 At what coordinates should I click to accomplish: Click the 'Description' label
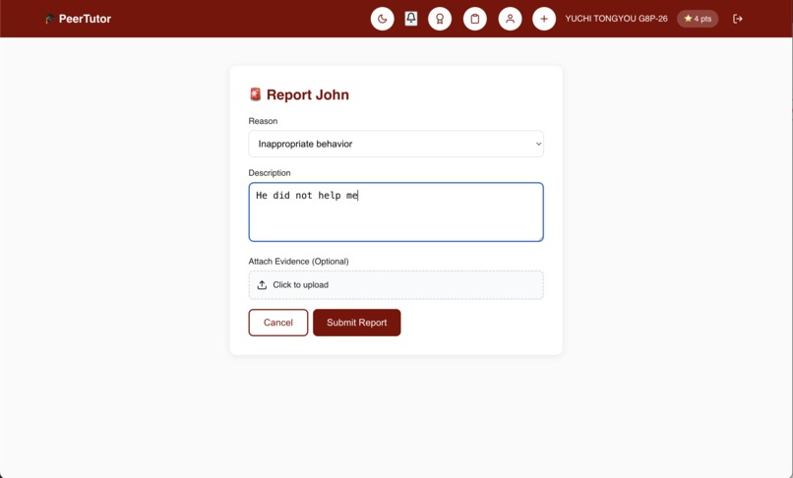(x=270, y=173)
